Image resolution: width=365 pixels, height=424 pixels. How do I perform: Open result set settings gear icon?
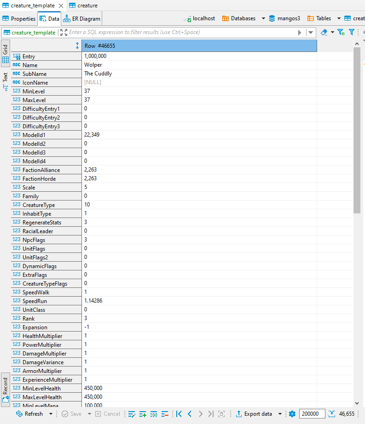coord(292,414)
